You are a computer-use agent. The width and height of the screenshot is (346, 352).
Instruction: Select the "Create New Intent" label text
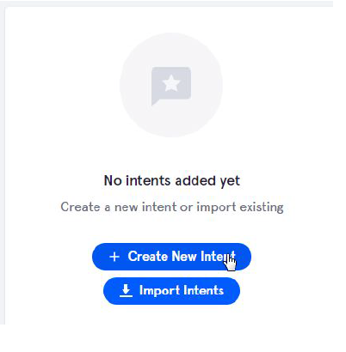coord(182,256)
